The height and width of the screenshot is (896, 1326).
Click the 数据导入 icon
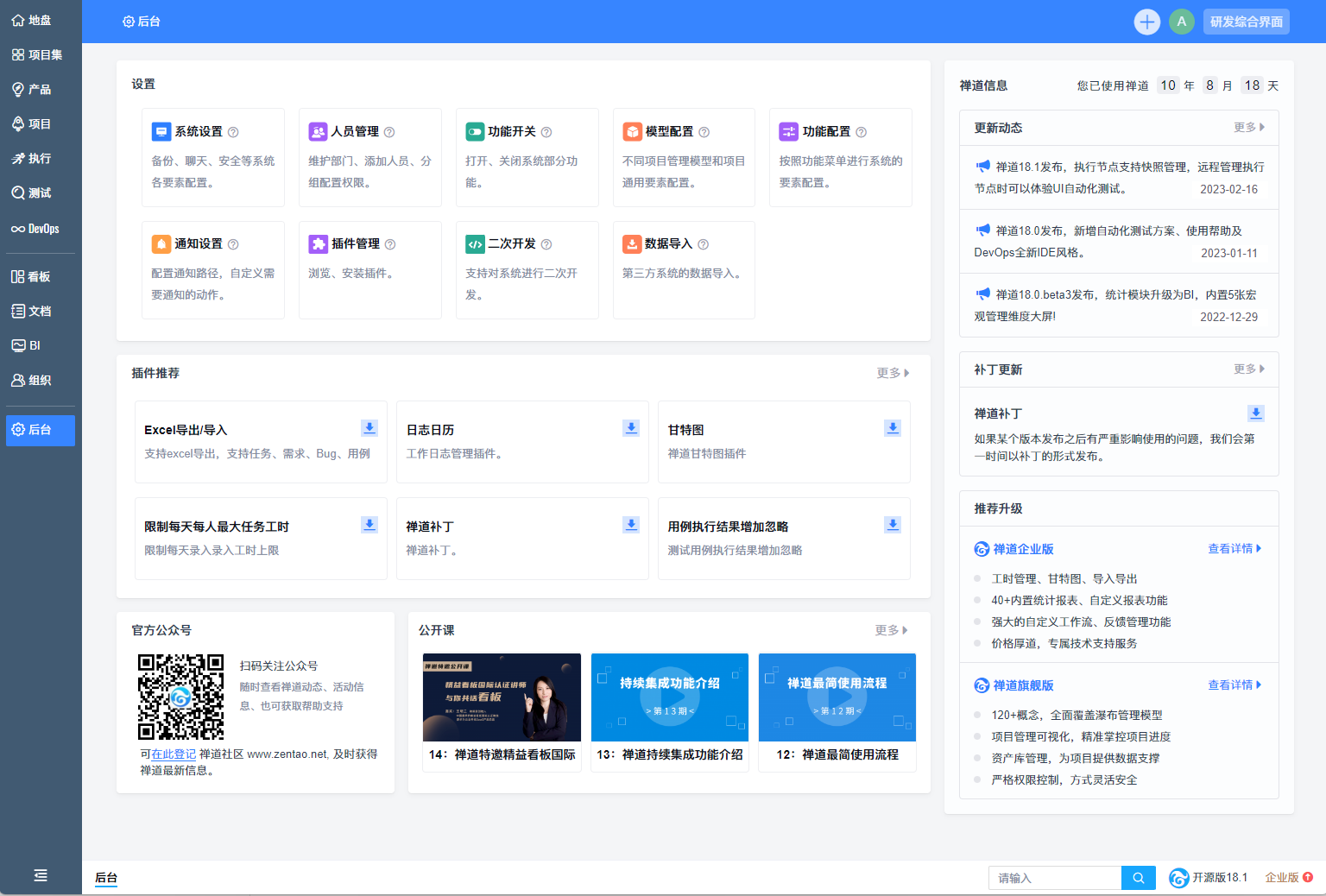[632, 243]
